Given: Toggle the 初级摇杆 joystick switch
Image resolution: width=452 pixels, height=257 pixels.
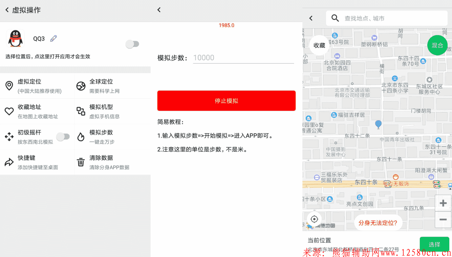Looking at the screenshot, I should pyautogui.click(x=63, y=137).
